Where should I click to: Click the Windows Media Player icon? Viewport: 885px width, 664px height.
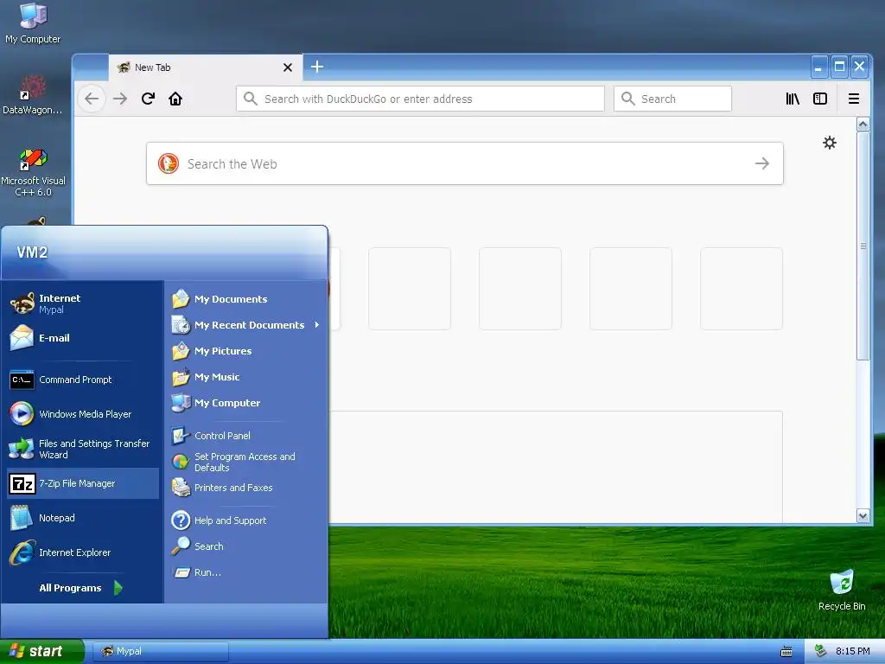tap(22, 414)
